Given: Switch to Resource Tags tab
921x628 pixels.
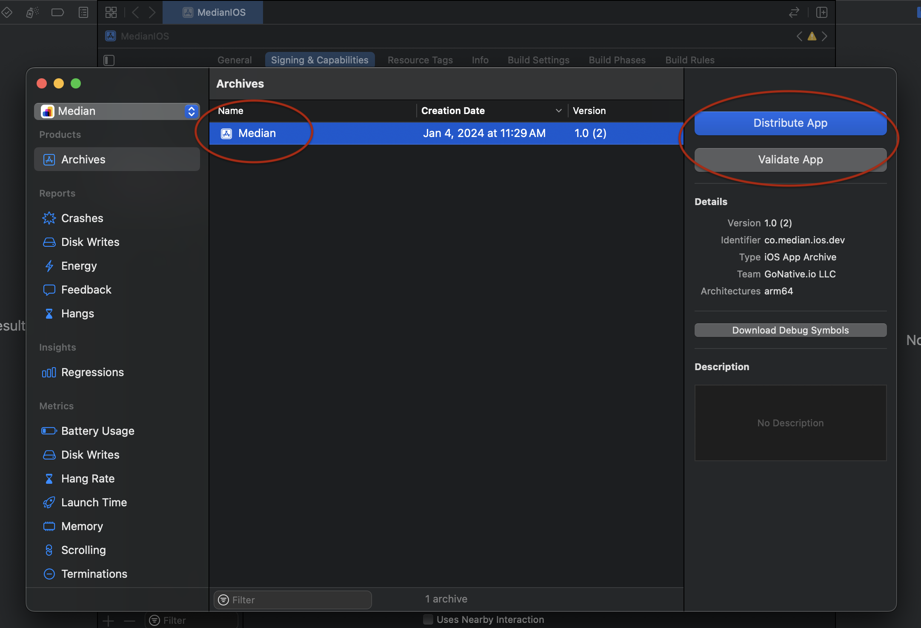Looking at the screenshot, I should [x=420, y=60].
